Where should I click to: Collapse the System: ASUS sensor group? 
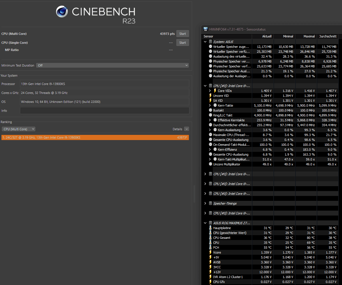coord(205,41)
